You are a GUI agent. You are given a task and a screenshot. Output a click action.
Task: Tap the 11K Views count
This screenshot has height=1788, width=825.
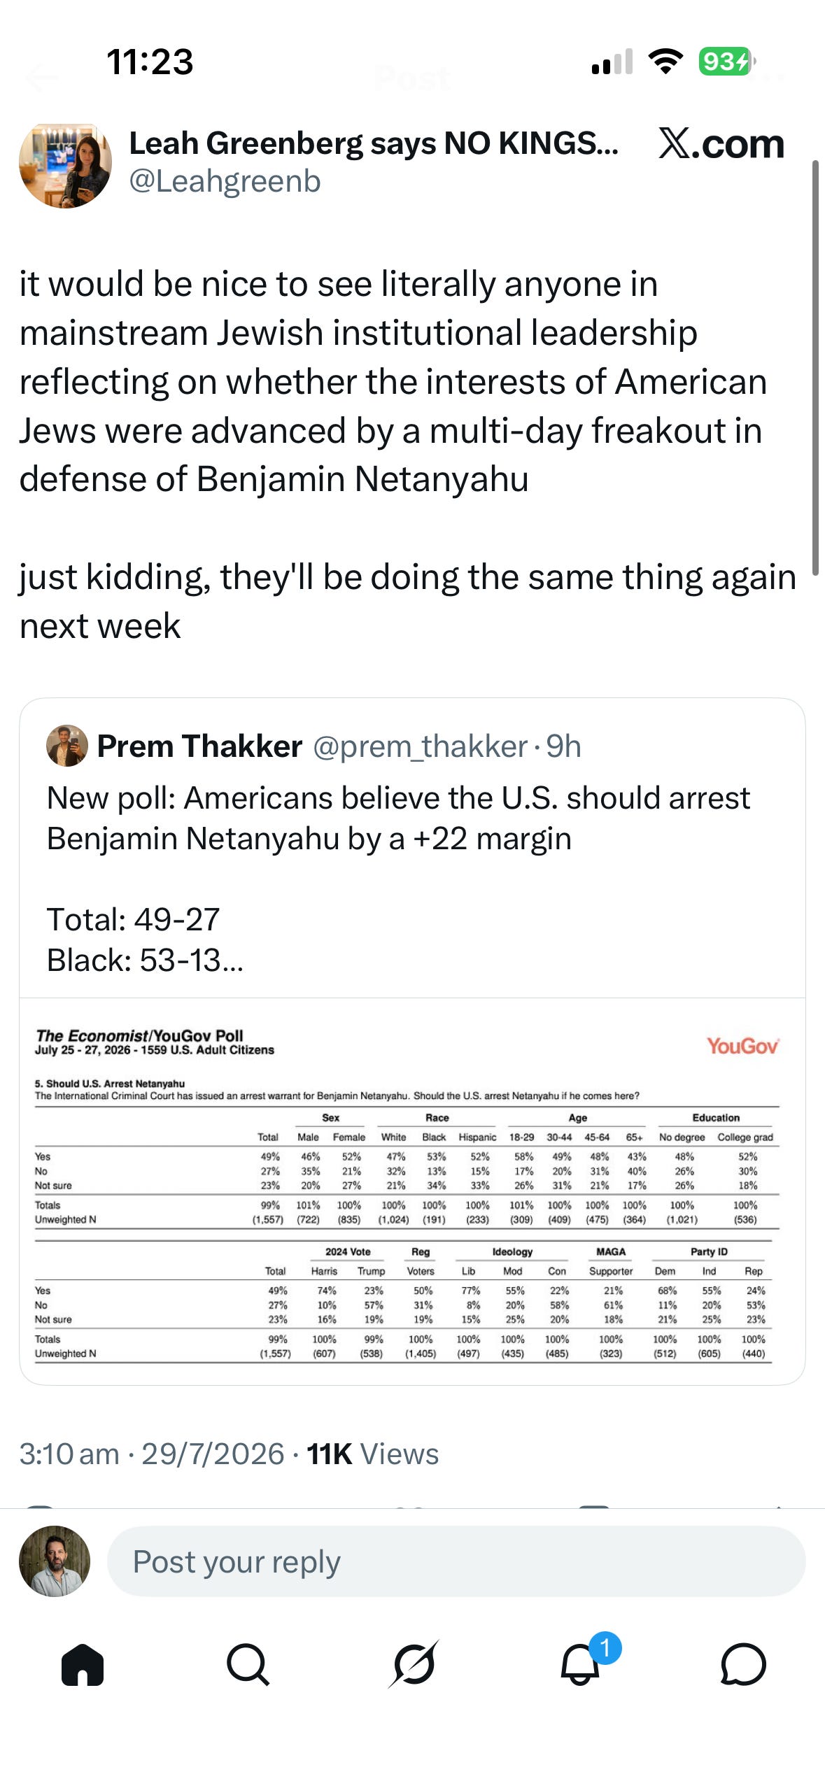pos(372,1454)
